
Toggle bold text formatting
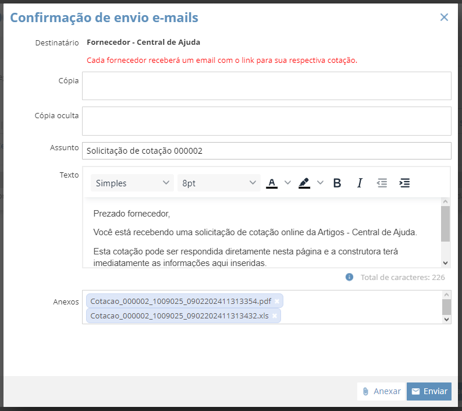click(x=337, y=183)
